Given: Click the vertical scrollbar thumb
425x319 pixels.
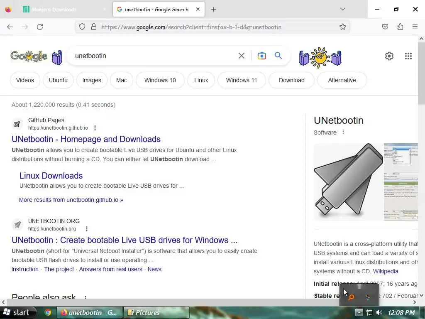Looking at the screenshot, I should coord(422,73).
